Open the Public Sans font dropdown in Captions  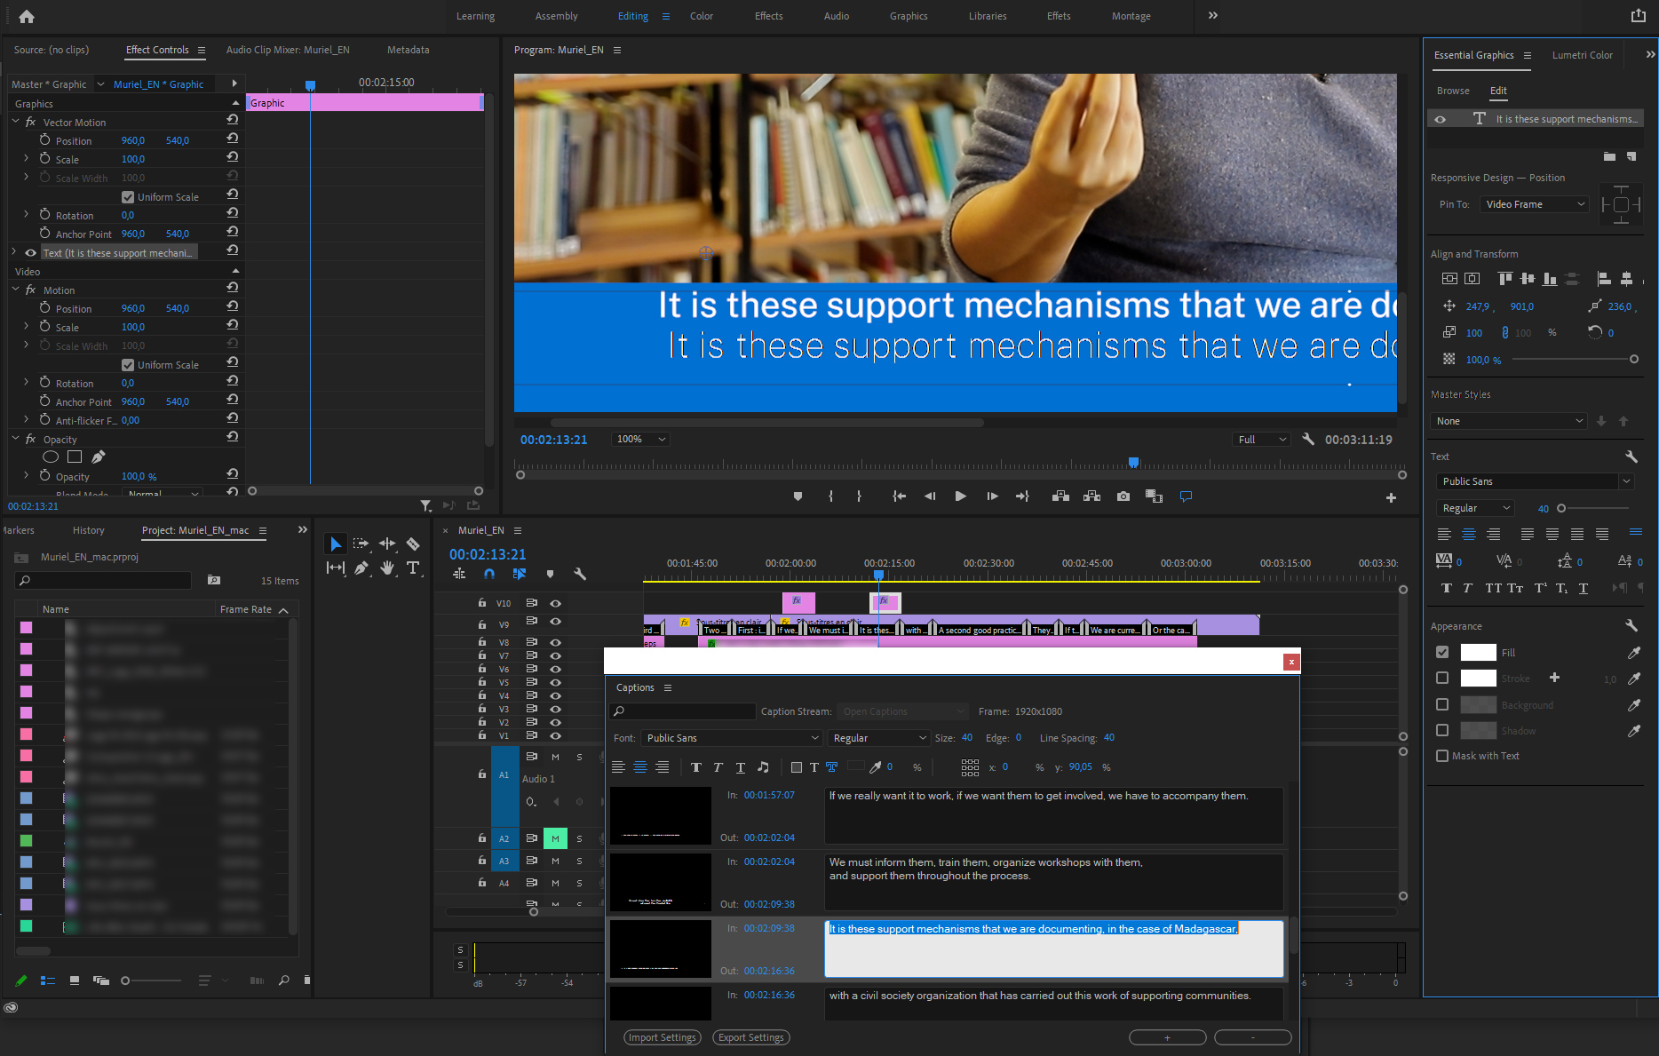(x=730, y=738)
